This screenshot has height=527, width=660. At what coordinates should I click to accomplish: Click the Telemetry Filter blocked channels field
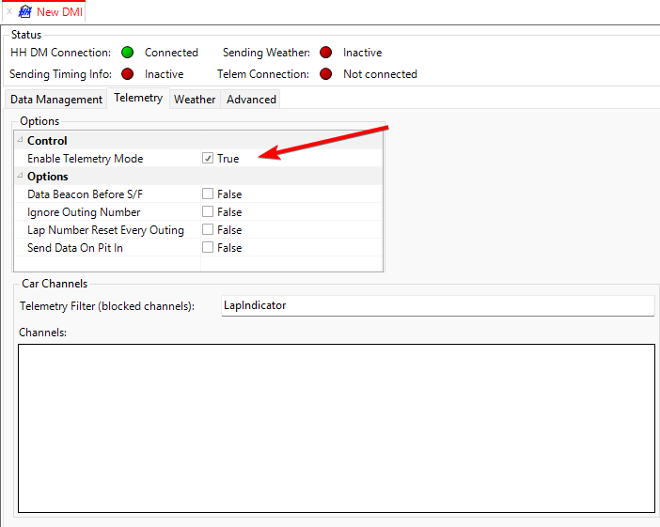435,305
